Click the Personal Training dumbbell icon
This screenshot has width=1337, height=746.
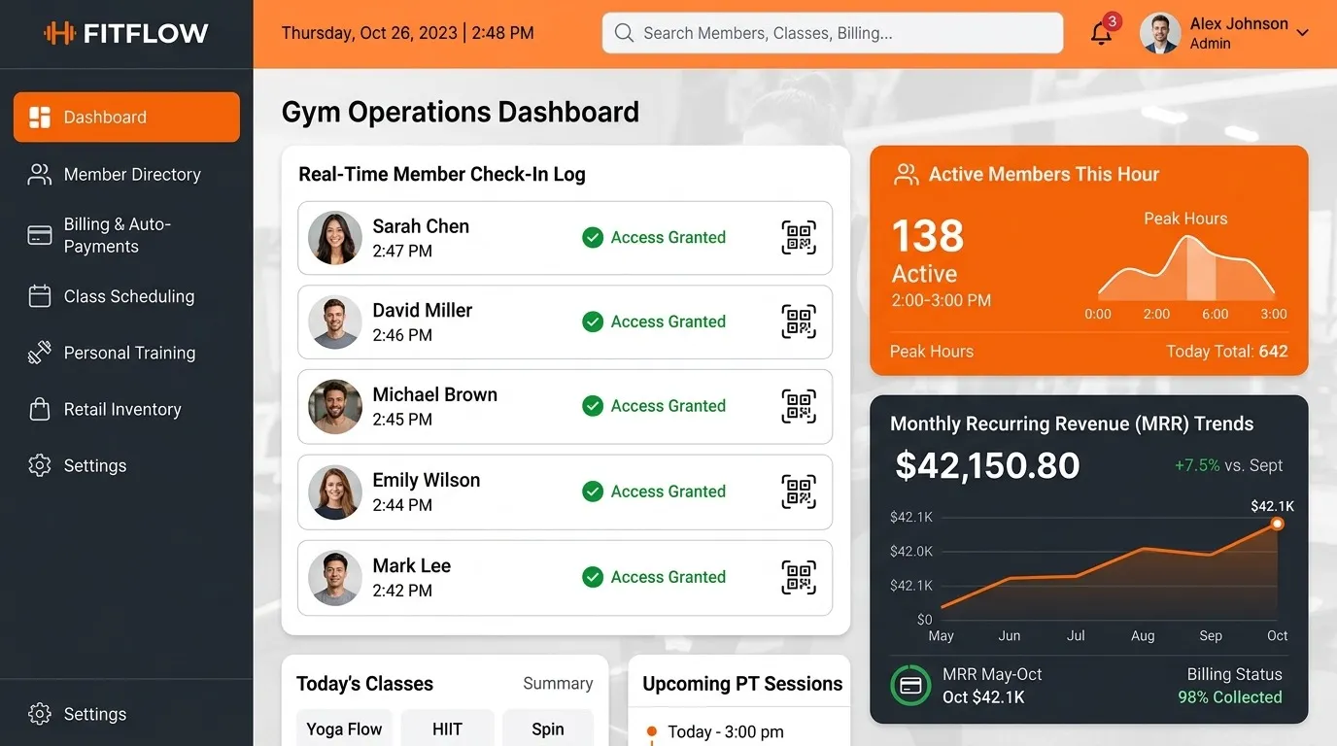[x=40, y=353]
